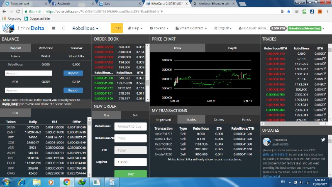The width and height of the screenshot is (332, 187).
Task: Open the English language dropdown
Action: point(223,28)
